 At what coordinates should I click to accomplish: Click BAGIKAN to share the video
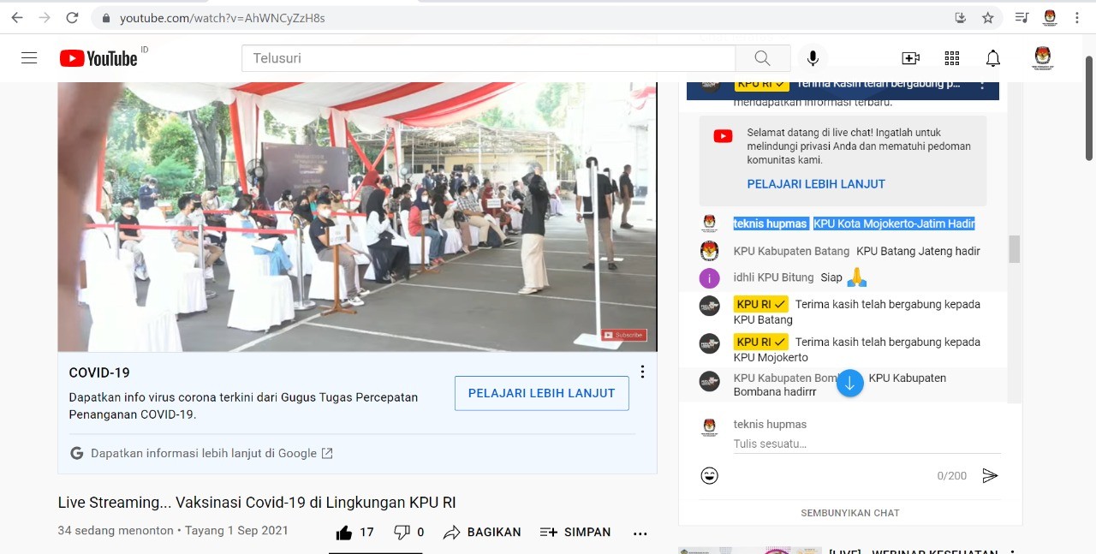[x=482, y=533]
